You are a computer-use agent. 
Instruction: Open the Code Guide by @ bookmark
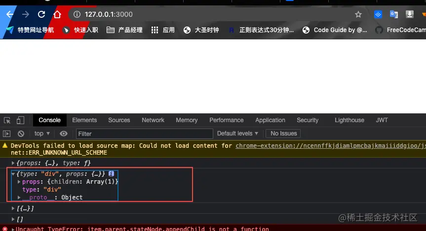(335, 30)
